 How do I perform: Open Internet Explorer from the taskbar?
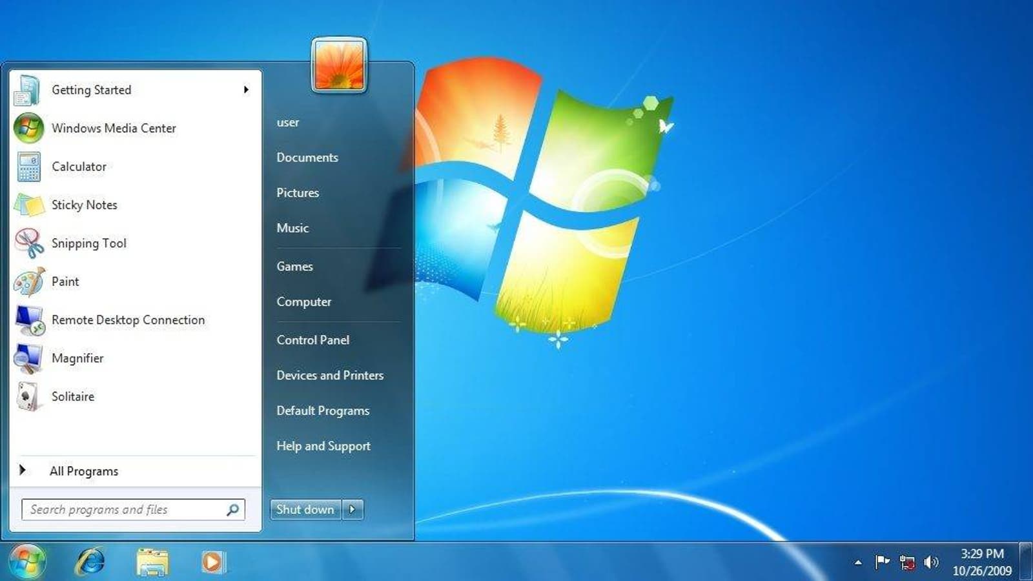point(90,562)
